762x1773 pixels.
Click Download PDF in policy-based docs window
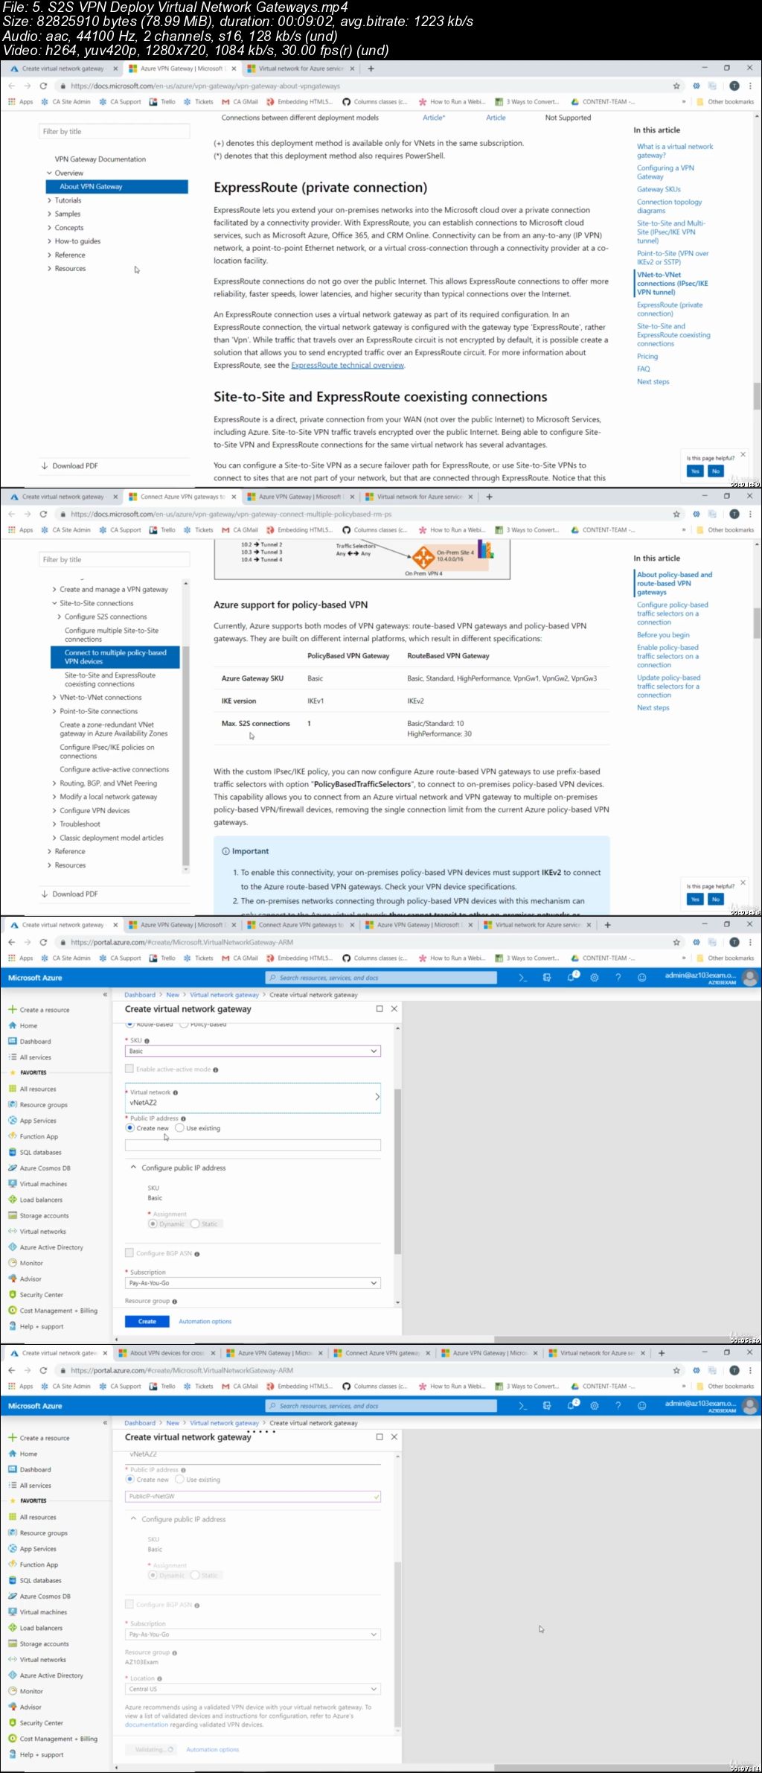click(x=70, y=894)
